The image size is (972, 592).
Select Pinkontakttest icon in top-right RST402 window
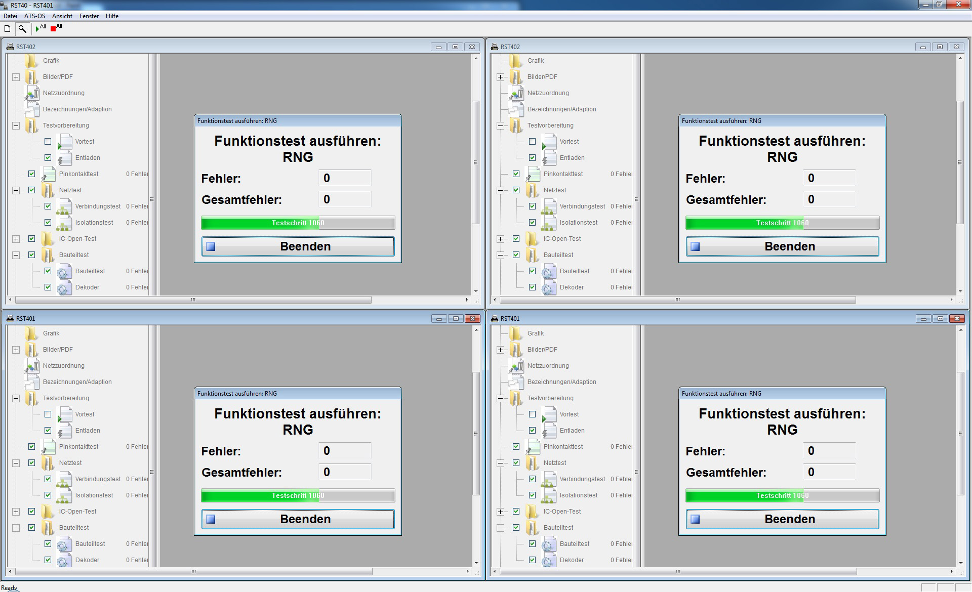pos(533,174)
